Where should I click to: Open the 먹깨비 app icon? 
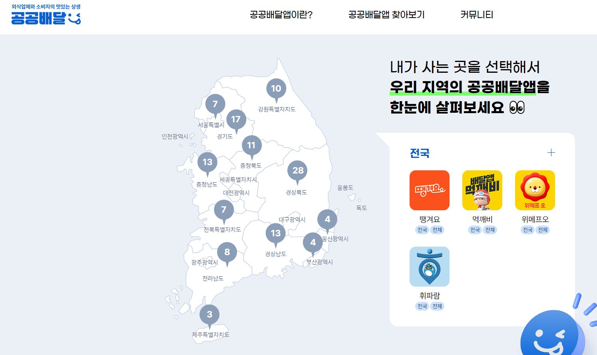click(482, 190)
